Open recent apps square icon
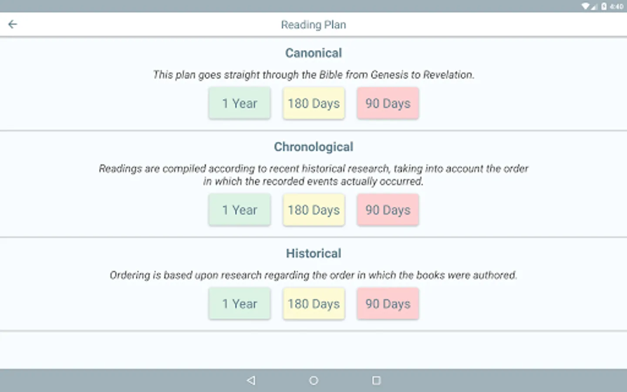 pyautogui.click(x=376, y=380)
